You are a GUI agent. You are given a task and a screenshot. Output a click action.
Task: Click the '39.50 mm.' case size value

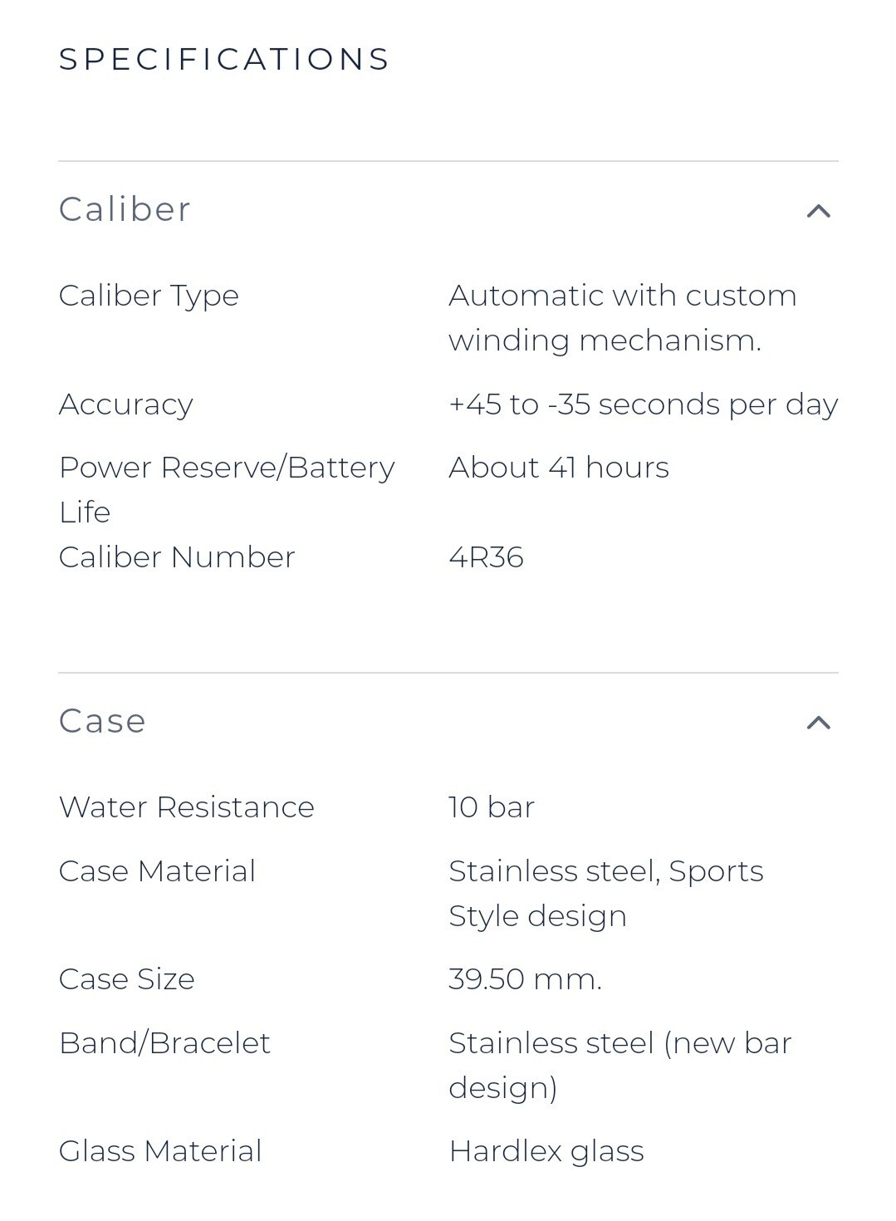click(x=525, y=979)
